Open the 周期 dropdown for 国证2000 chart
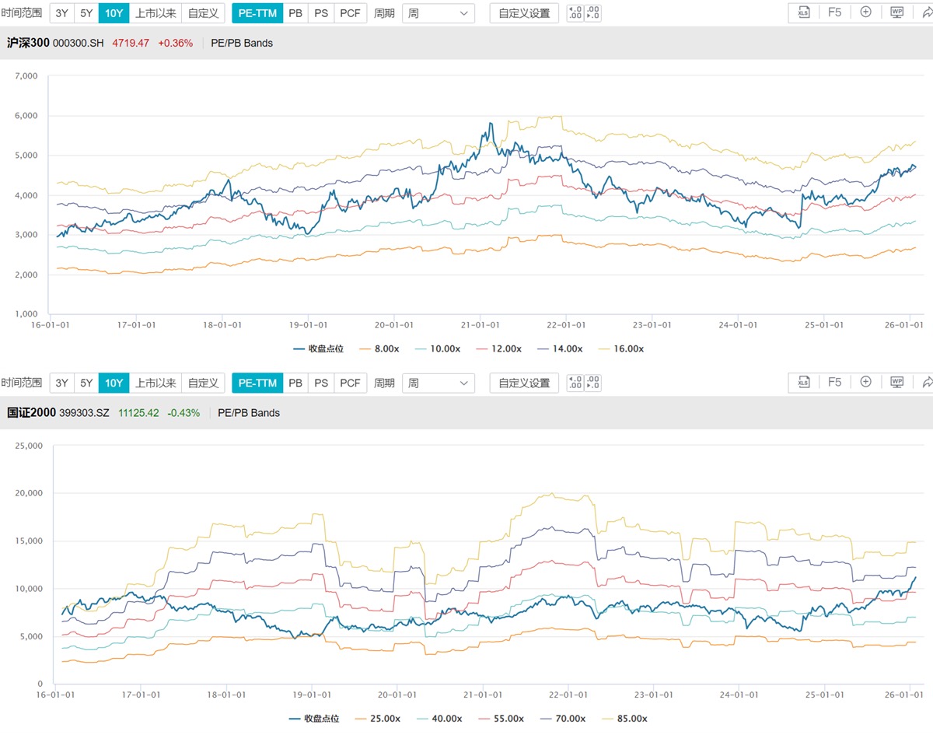This screenshot has height=735, width=933. tap(439, 383)
